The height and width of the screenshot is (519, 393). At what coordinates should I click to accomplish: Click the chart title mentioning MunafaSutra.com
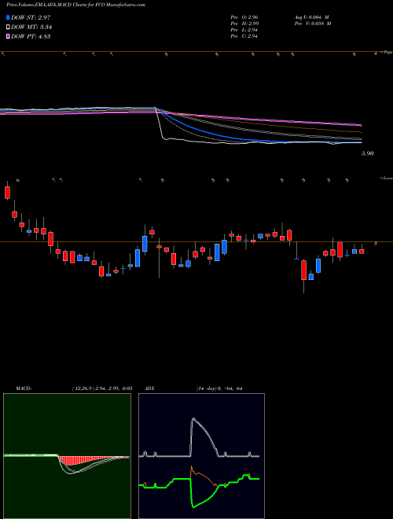click(x=75, y=5)
